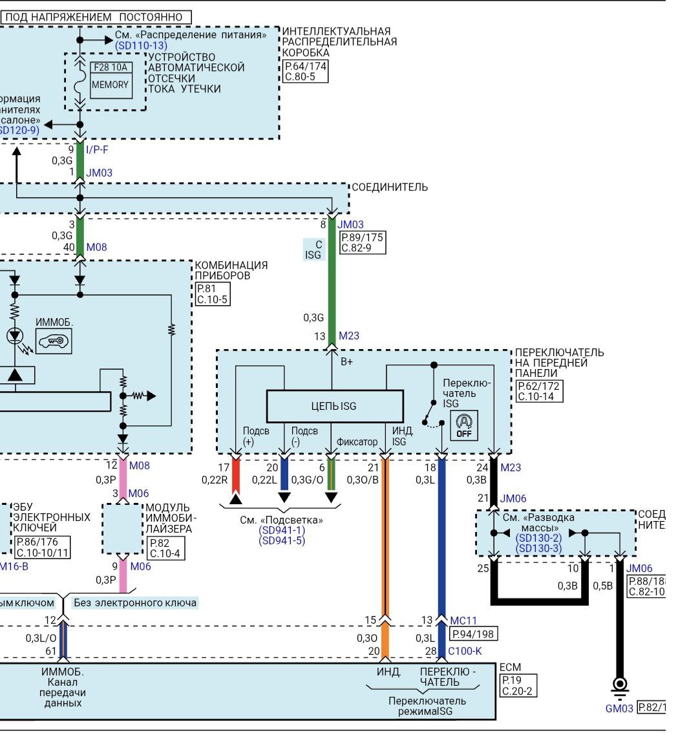The height and width of the screenshot is (735, 698).
Task: Open the SD130-3 ground distribution link
Action: 538,548
